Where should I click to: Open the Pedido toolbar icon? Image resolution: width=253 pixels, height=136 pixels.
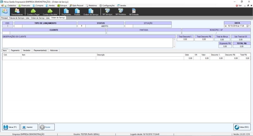pos(77,12)
